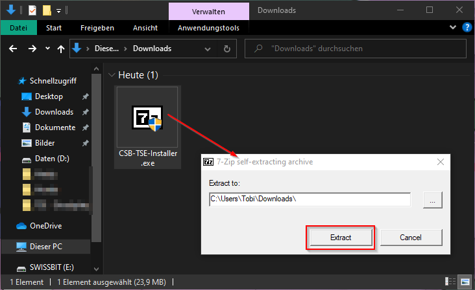Click the Downloads breadcrumb in address bar
This screenshot has height=290, width=475.
coord(152,49)
